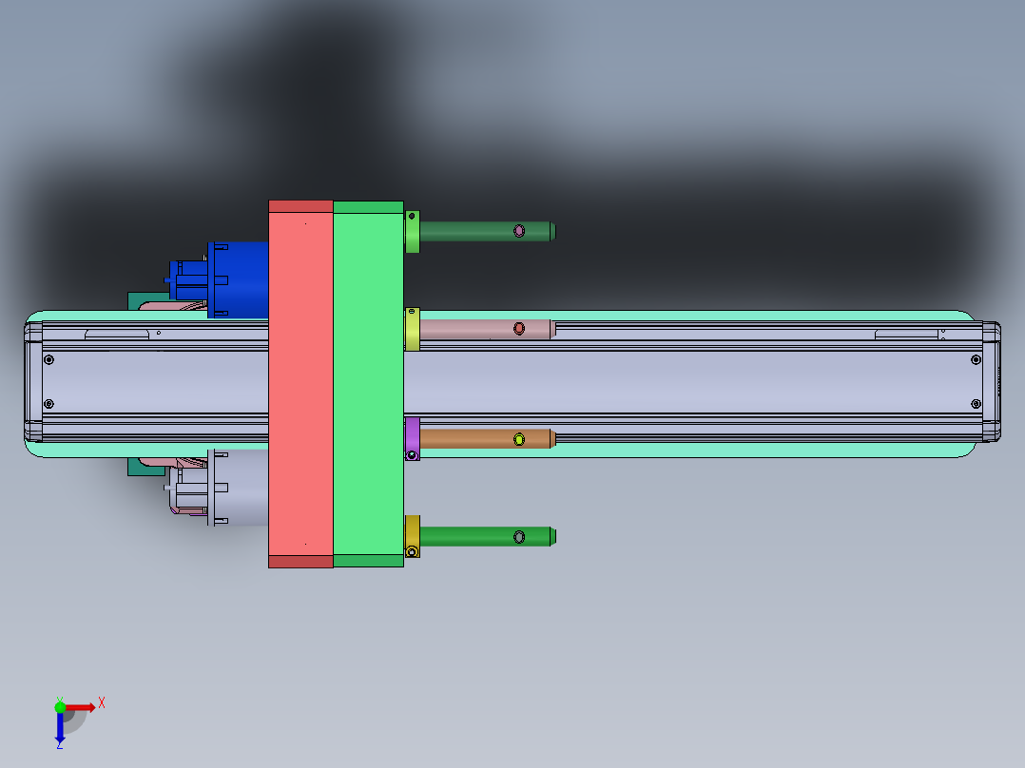
Task: Click the purple cross hole in the top rod
Action: point(519,231)
